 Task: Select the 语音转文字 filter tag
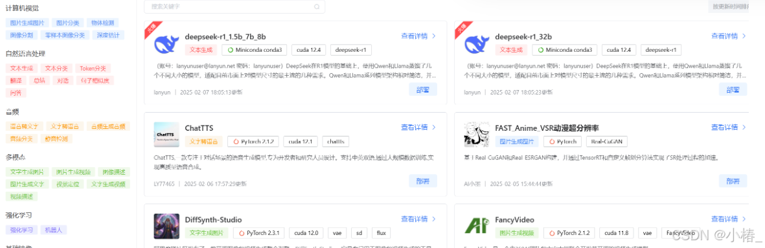(25, 126)
